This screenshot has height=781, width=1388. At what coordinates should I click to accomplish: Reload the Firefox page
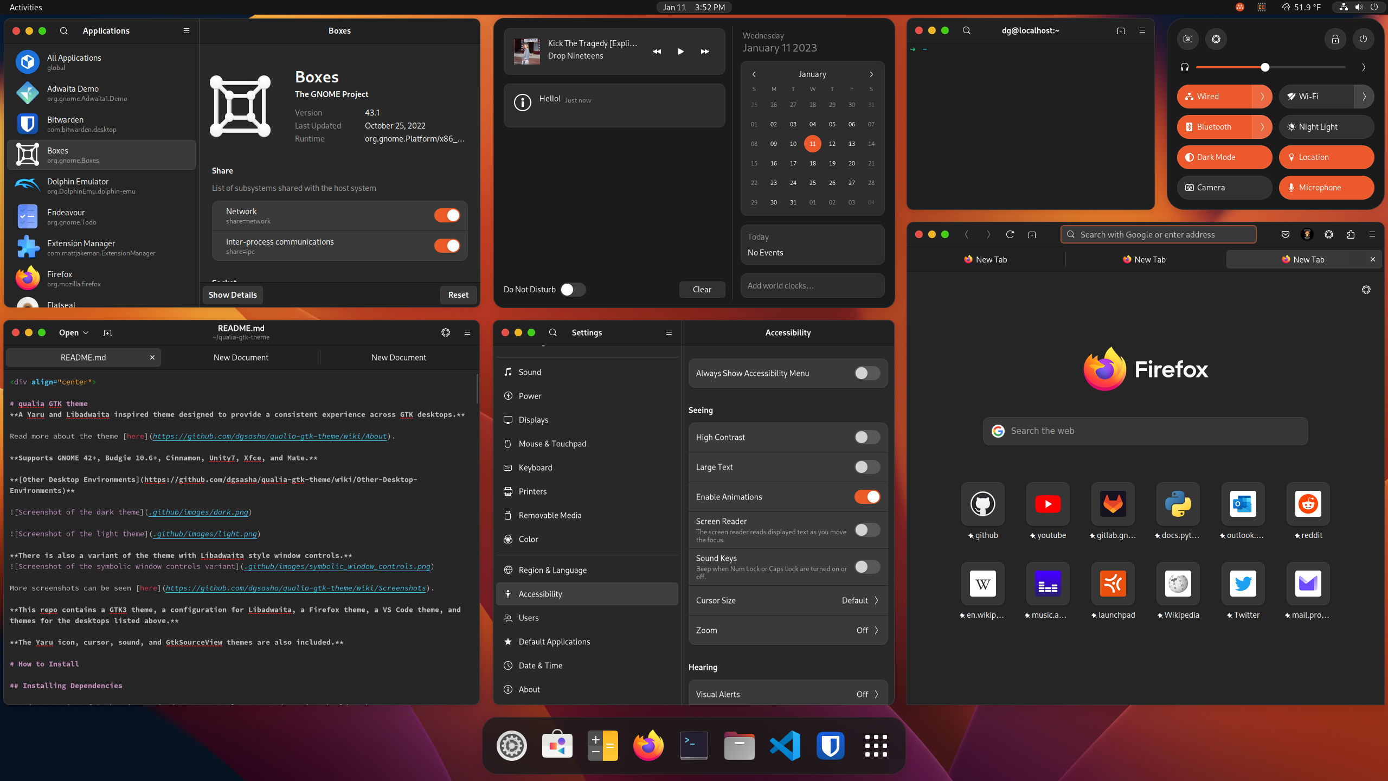1010,234
